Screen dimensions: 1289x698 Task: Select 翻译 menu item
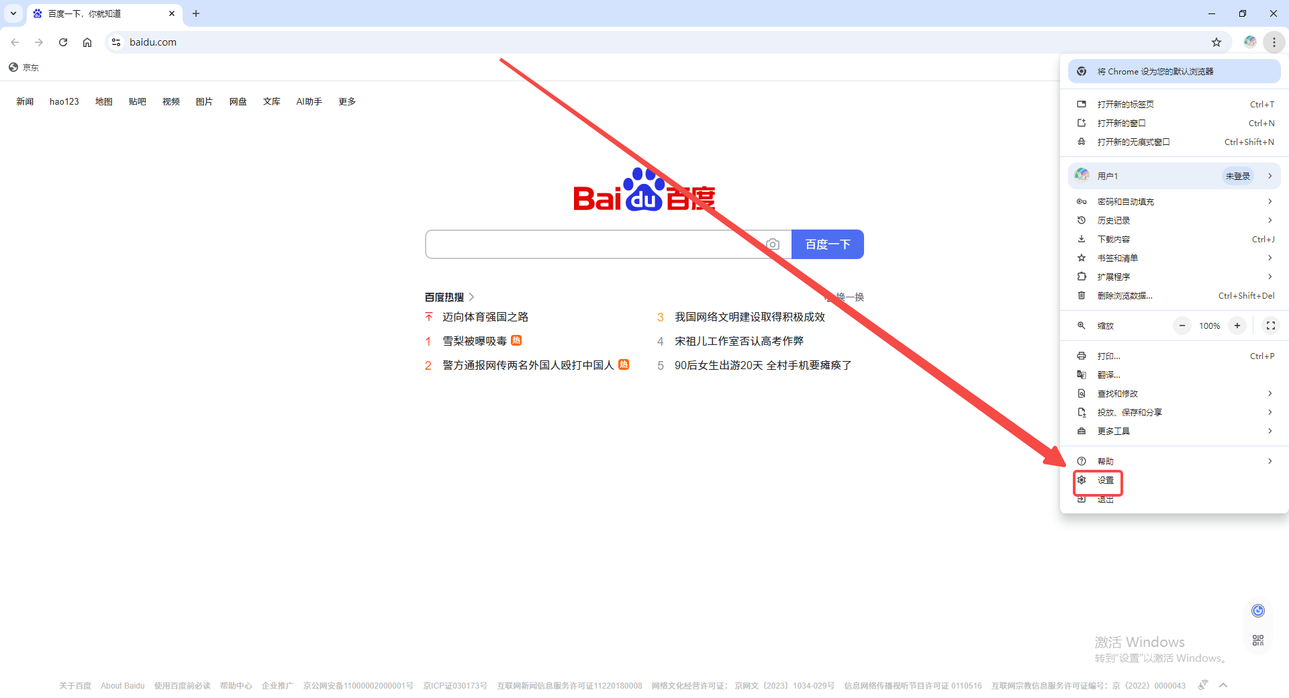point(1174,375)
